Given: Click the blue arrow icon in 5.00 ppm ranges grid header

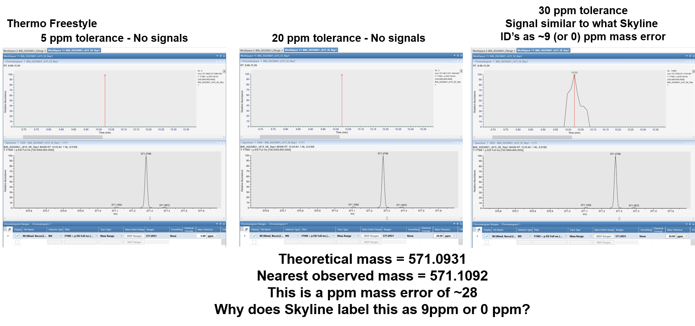Looking at the screenshot, I should coord(5,230).
